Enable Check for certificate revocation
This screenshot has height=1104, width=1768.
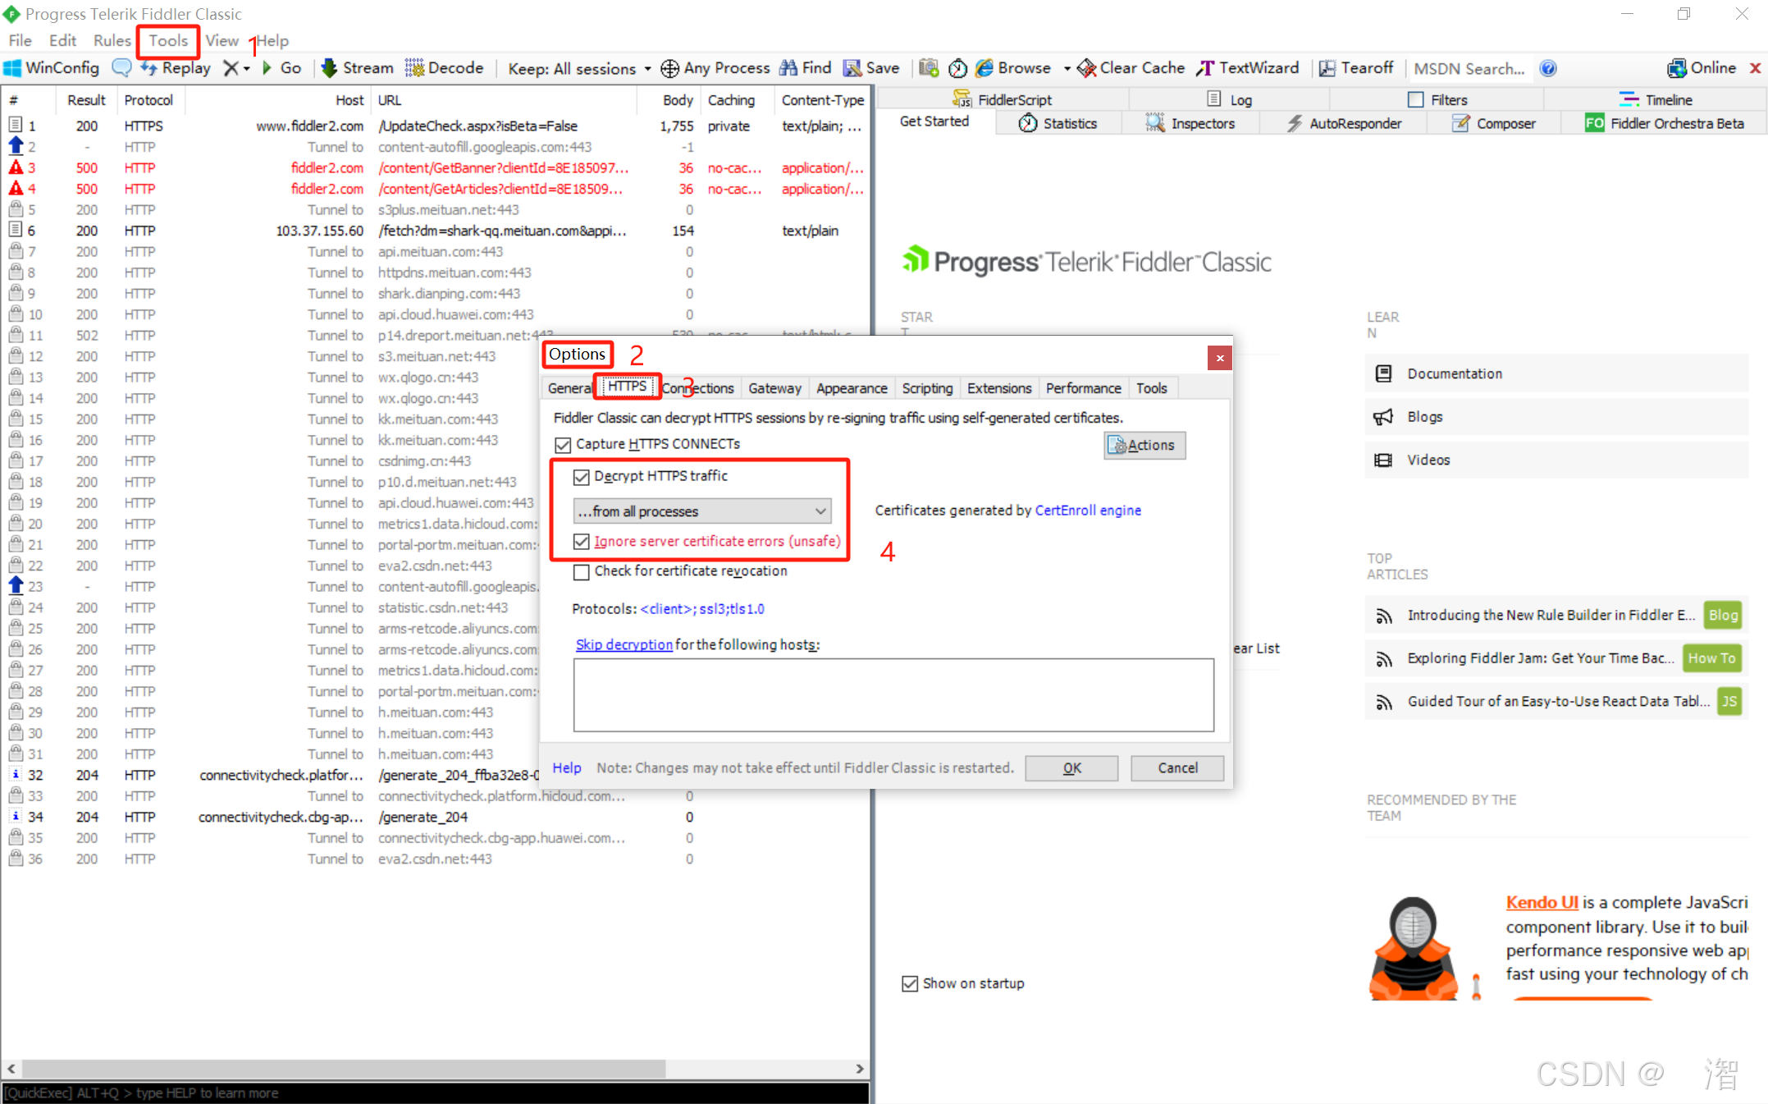[582, 571]
